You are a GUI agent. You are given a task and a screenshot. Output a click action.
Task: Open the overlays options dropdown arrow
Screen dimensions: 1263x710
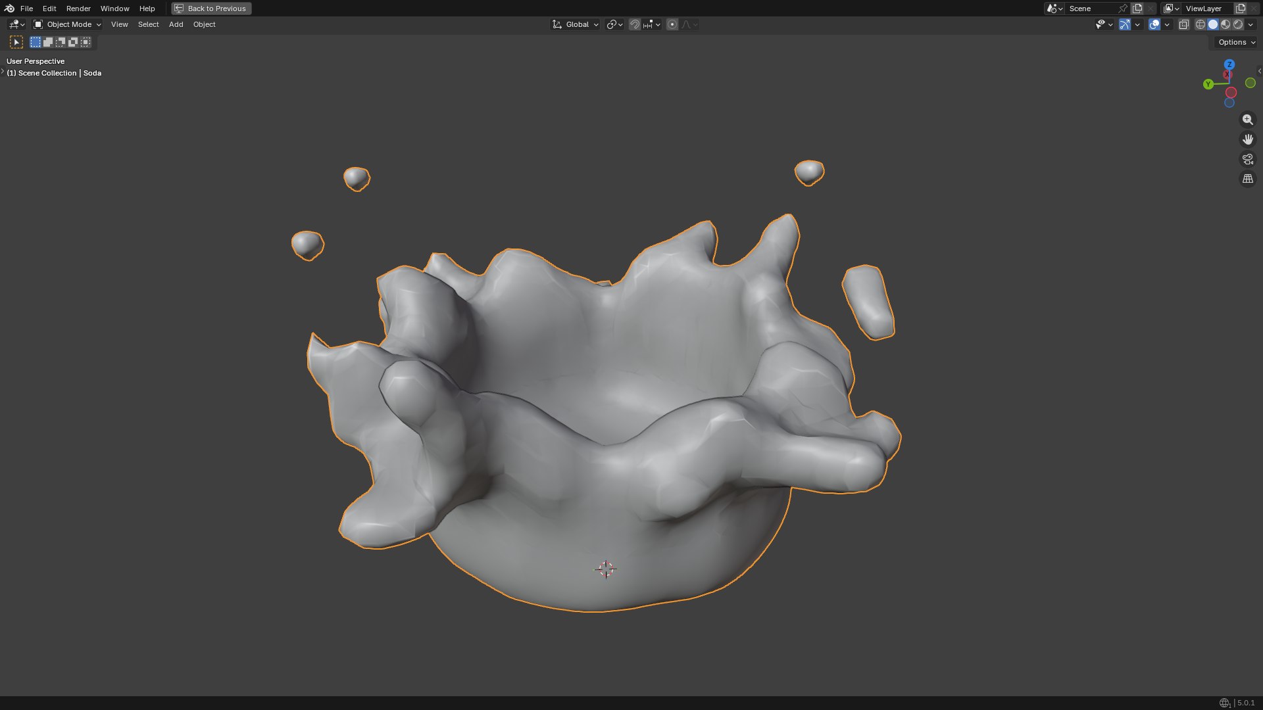1167,24
